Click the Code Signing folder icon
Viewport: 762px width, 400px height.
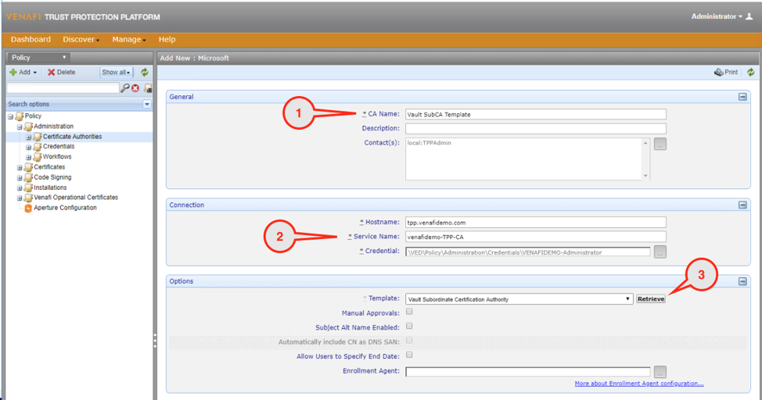29,177
